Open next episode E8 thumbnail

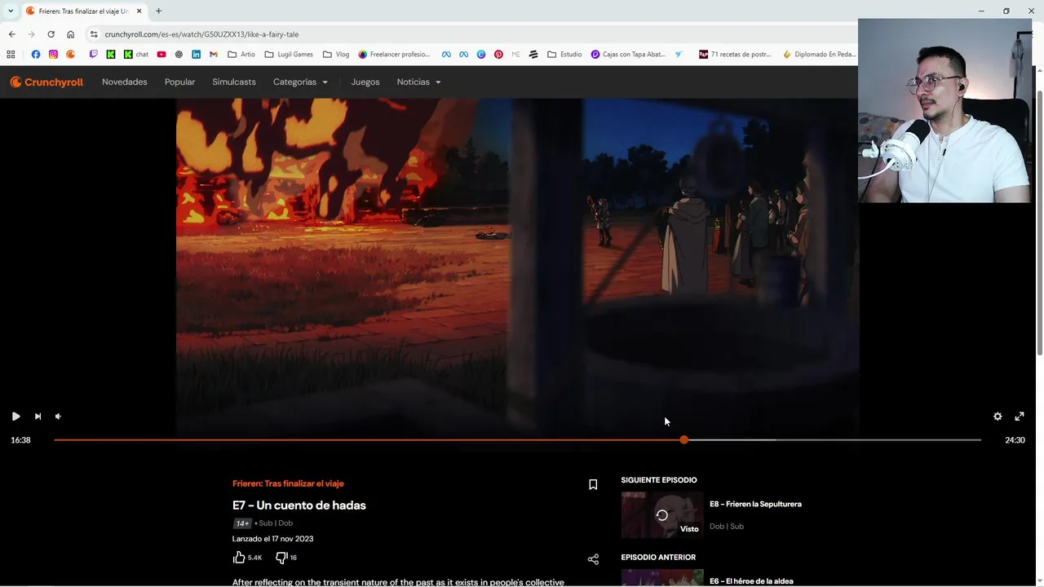coord(661,515)
